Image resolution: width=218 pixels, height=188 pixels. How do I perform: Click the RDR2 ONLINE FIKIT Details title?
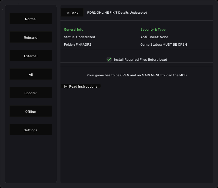click(x=117, y=13)
